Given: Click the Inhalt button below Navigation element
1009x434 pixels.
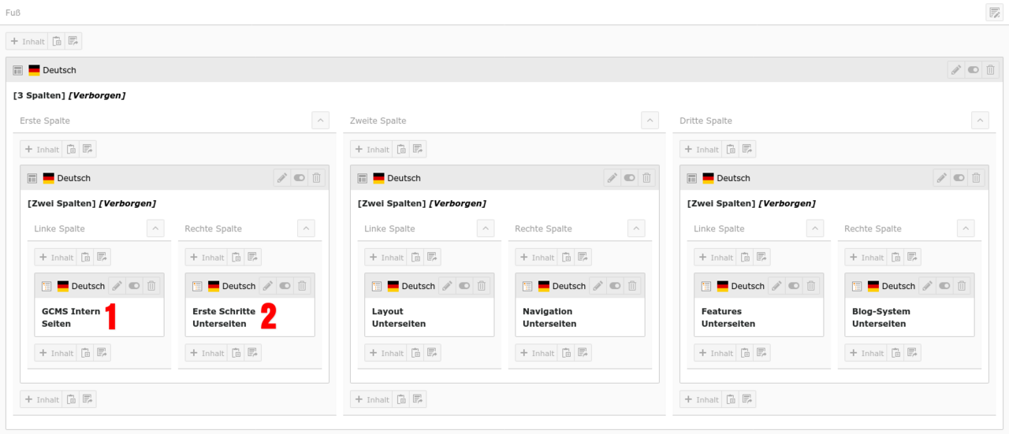Looking at the screenshot, I should [x=536, y=353].
